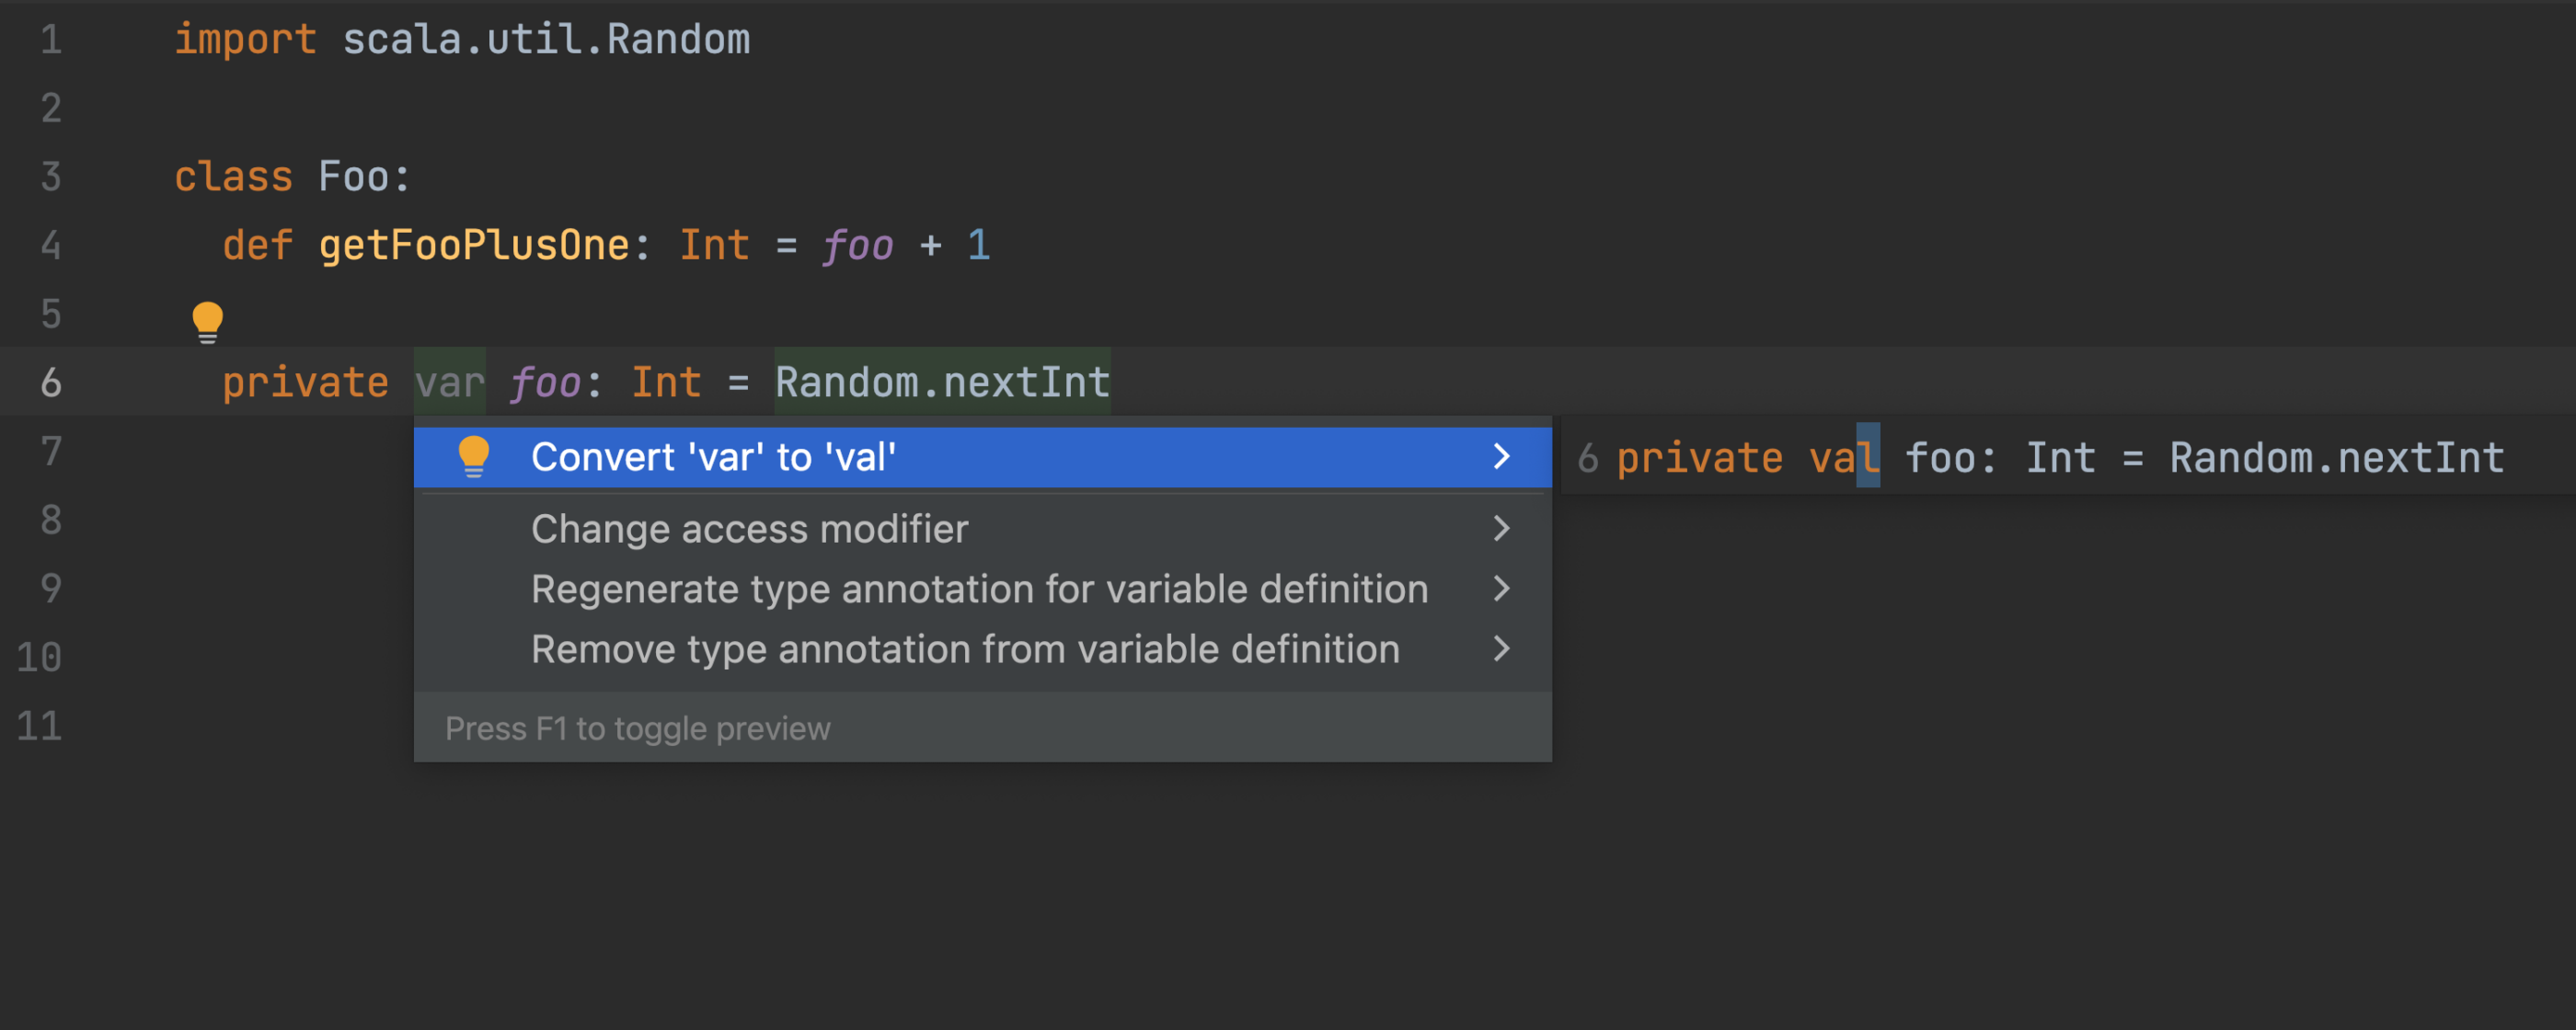Viewport: 2576px width, 1030px height.
Task: Click the italic foo reference on line 4
Action: pos(857,245)
